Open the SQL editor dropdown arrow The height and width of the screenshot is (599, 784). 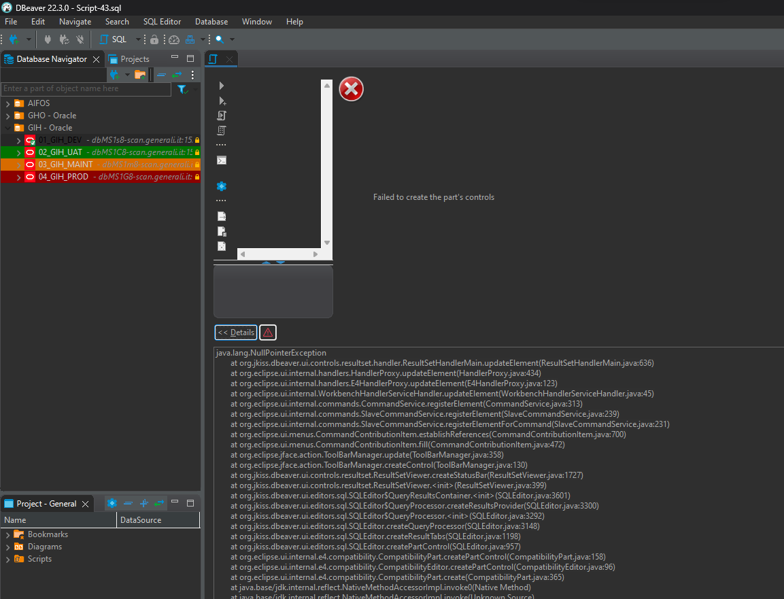pos(137,39)
